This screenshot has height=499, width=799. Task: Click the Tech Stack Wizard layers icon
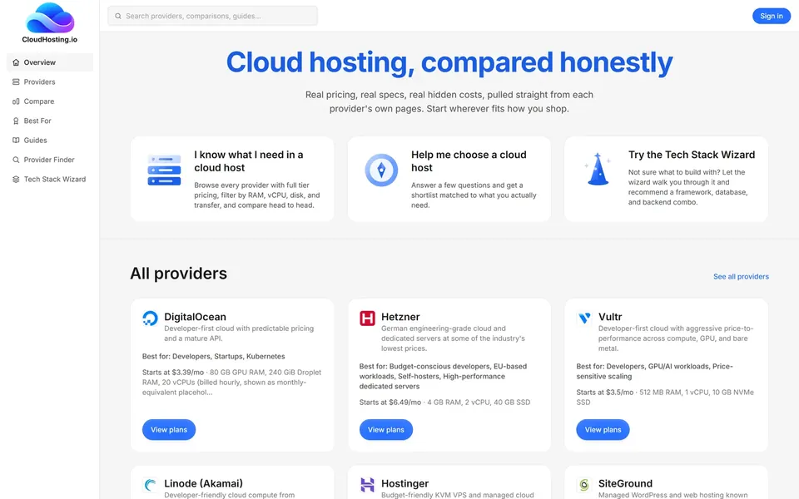[x=16, y=180]
